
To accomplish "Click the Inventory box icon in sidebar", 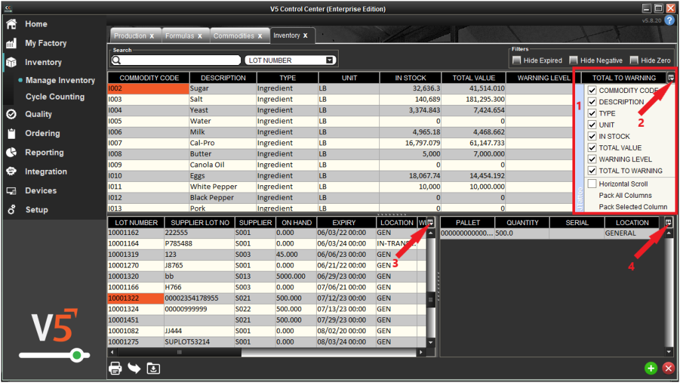I will (11, 62).
